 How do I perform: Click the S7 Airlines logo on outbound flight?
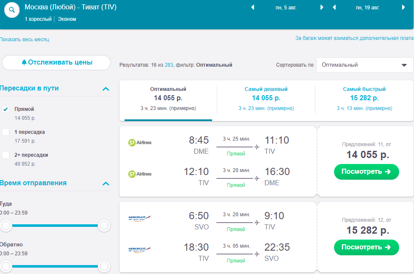coord(140,142)
